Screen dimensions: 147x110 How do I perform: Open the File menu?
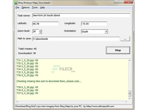pos(17,8)
